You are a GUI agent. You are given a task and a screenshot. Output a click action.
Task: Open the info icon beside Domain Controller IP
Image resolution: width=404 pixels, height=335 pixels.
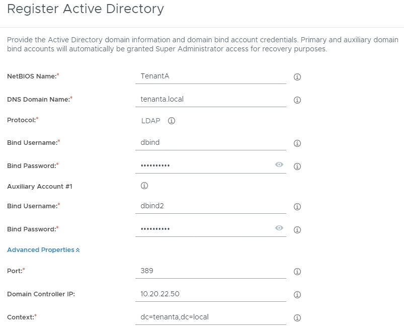pos(297,295)
